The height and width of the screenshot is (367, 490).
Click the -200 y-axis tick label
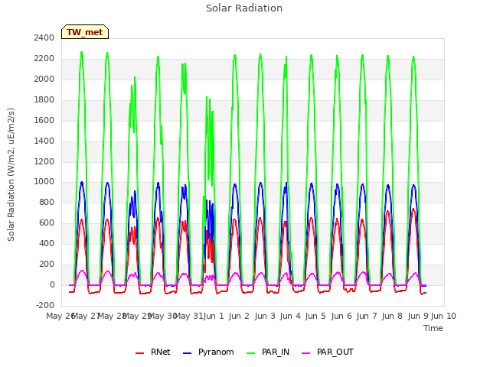tap(45, 305)
